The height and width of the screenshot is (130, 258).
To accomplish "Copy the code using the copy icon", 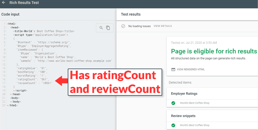I will tap(108, 28).
